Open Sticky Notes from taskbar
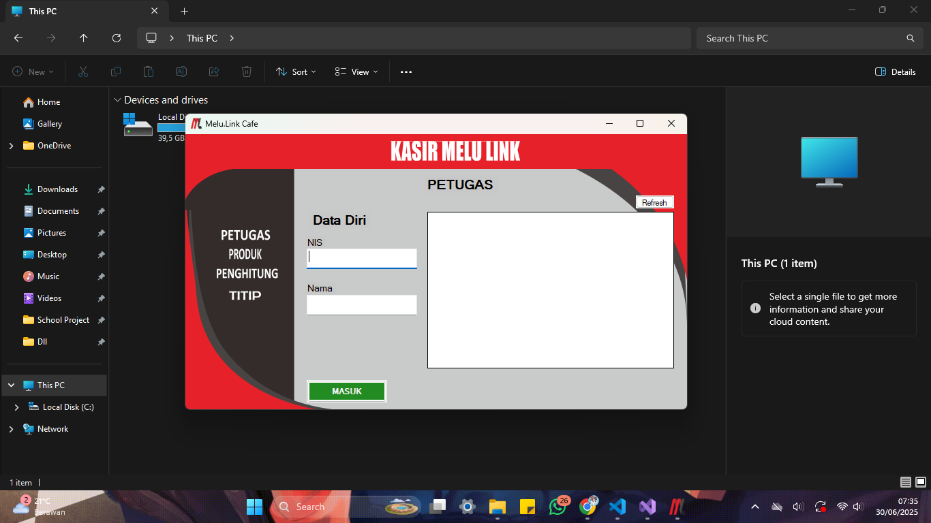931x523 pixels. point(528,507)
